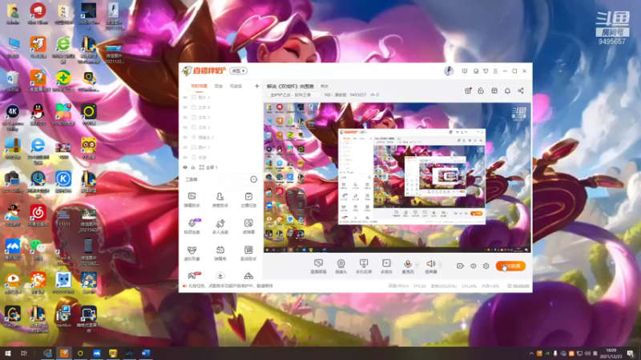This screenshot has height=360, width=641.
Task: Toggle visibility eye of 摄像头 2 source
Action: (x=185, y=138)
